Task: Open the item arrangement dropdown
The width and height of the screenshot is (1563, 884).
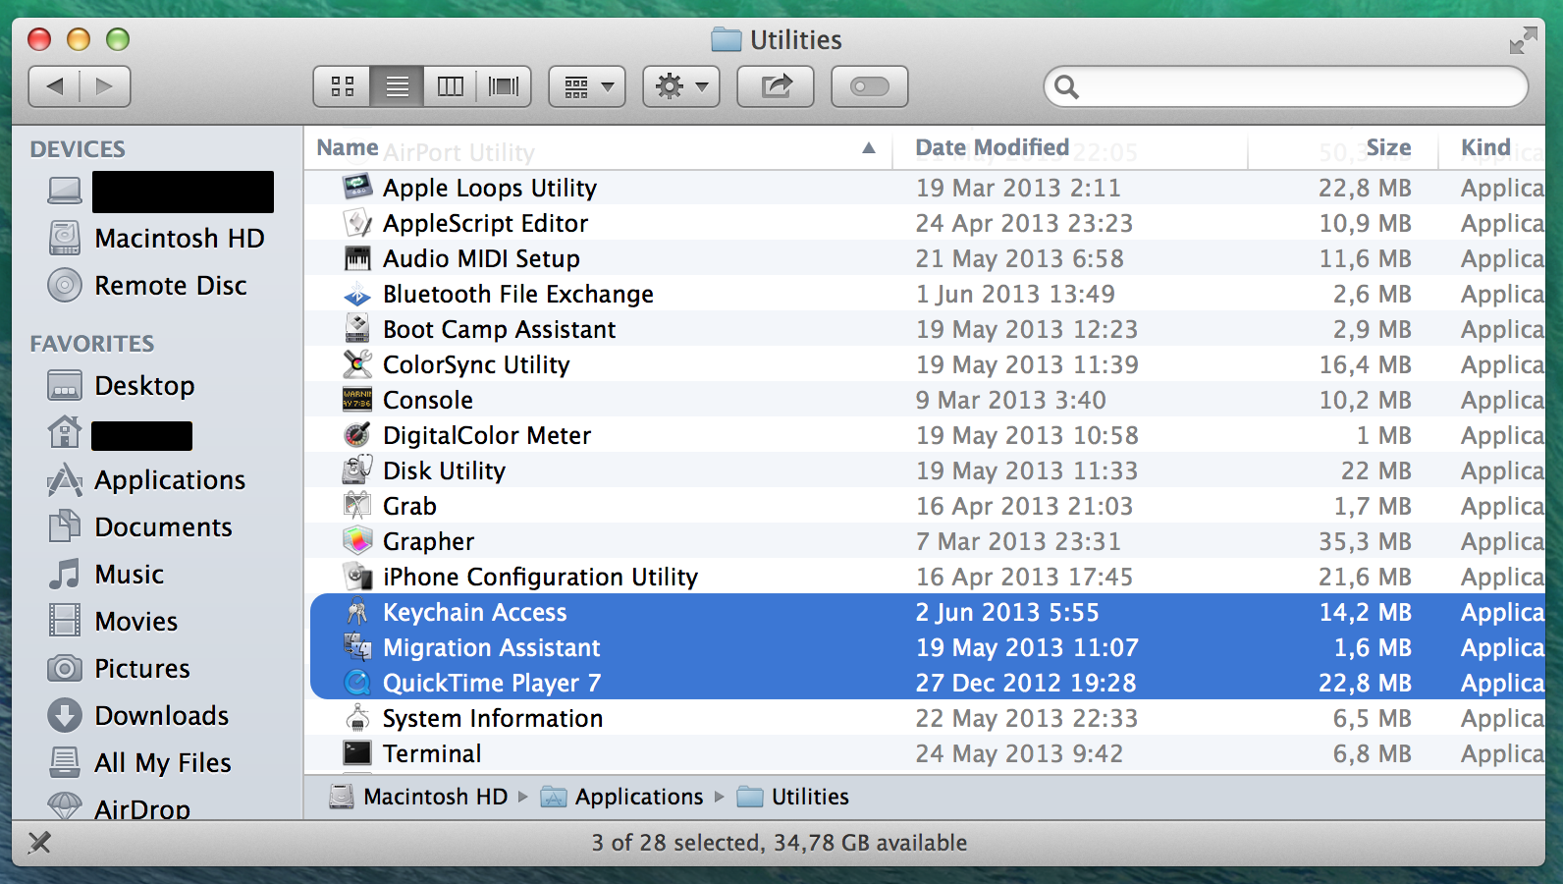Action: (x=587, y=86)
